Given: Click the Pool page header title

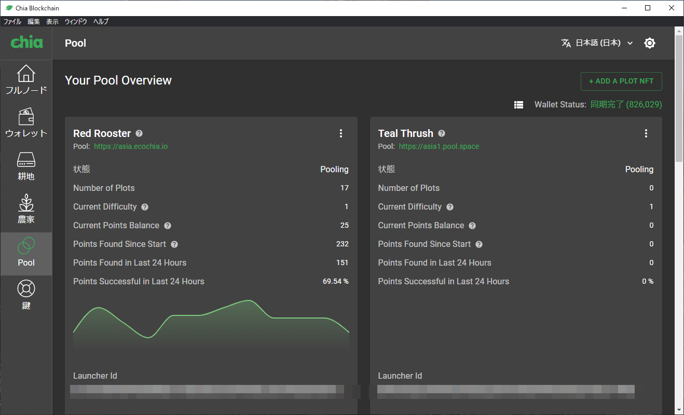Looking at the screenshot, I should tap(76, 43).
